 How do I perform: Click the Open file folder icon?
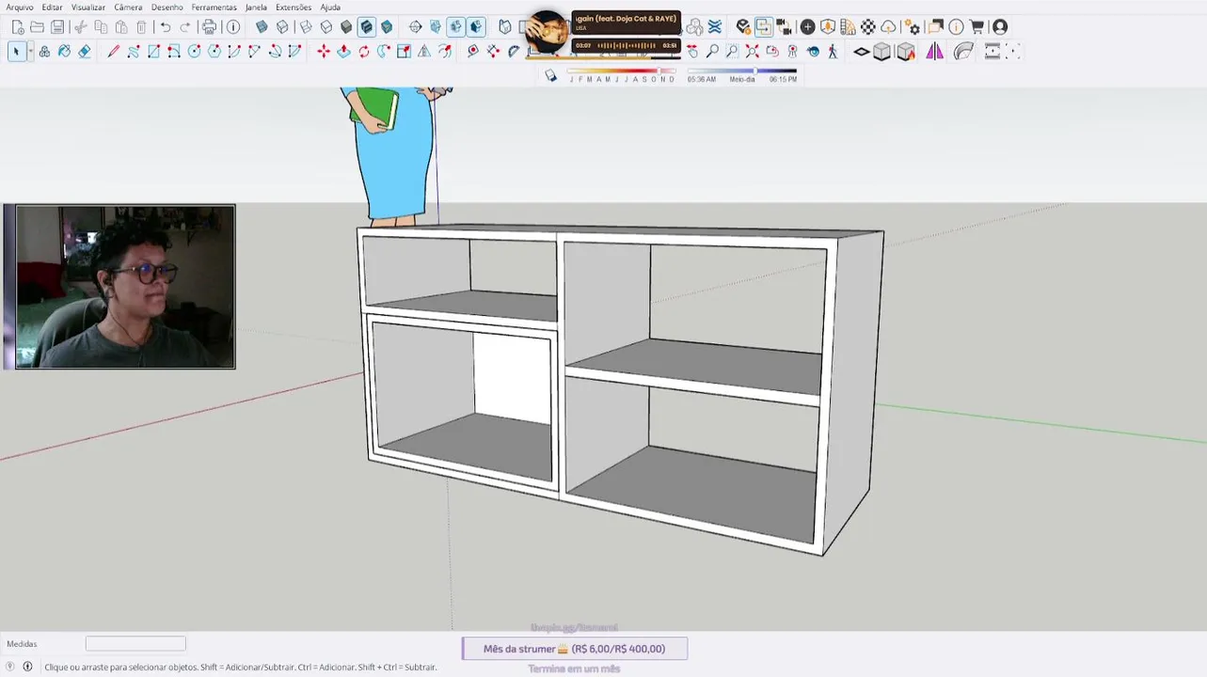coord(37,27)
